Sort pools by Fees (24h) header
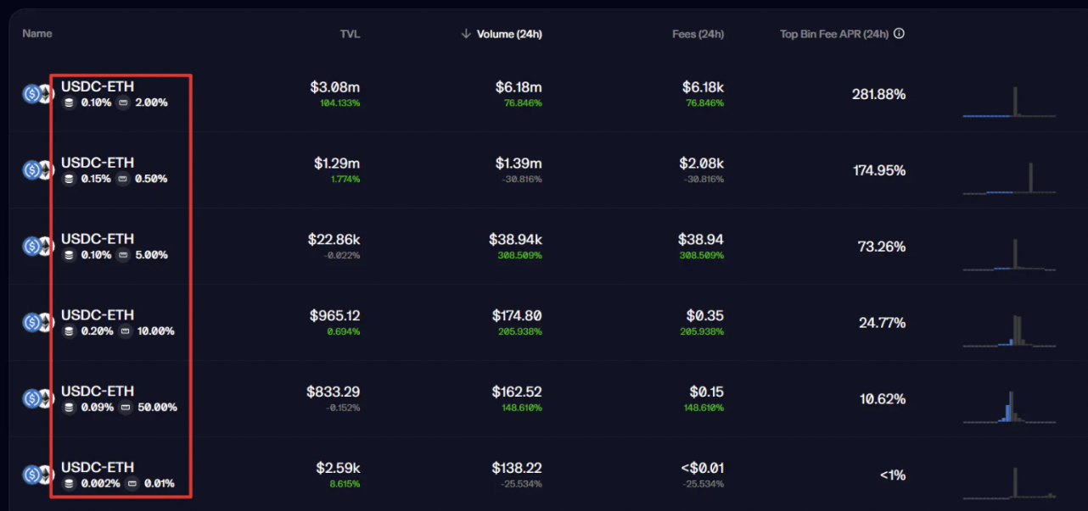The image size is (1088, 511). point(698,34)
